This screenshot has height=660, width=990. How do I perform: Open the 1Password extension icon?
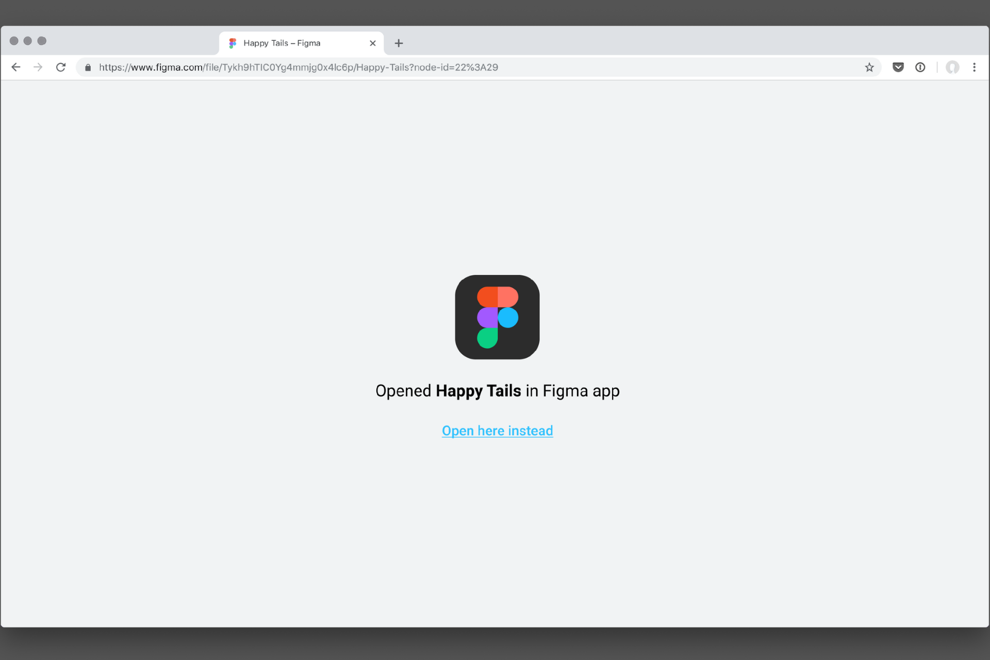pos(920,67)
